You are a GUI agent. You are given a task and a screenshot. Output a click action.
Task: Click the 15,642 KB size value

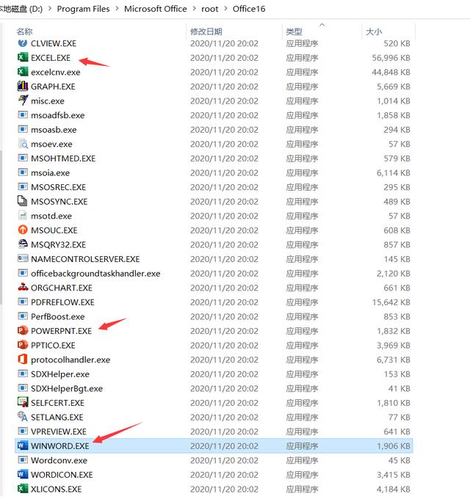click(x=391, y=302)
